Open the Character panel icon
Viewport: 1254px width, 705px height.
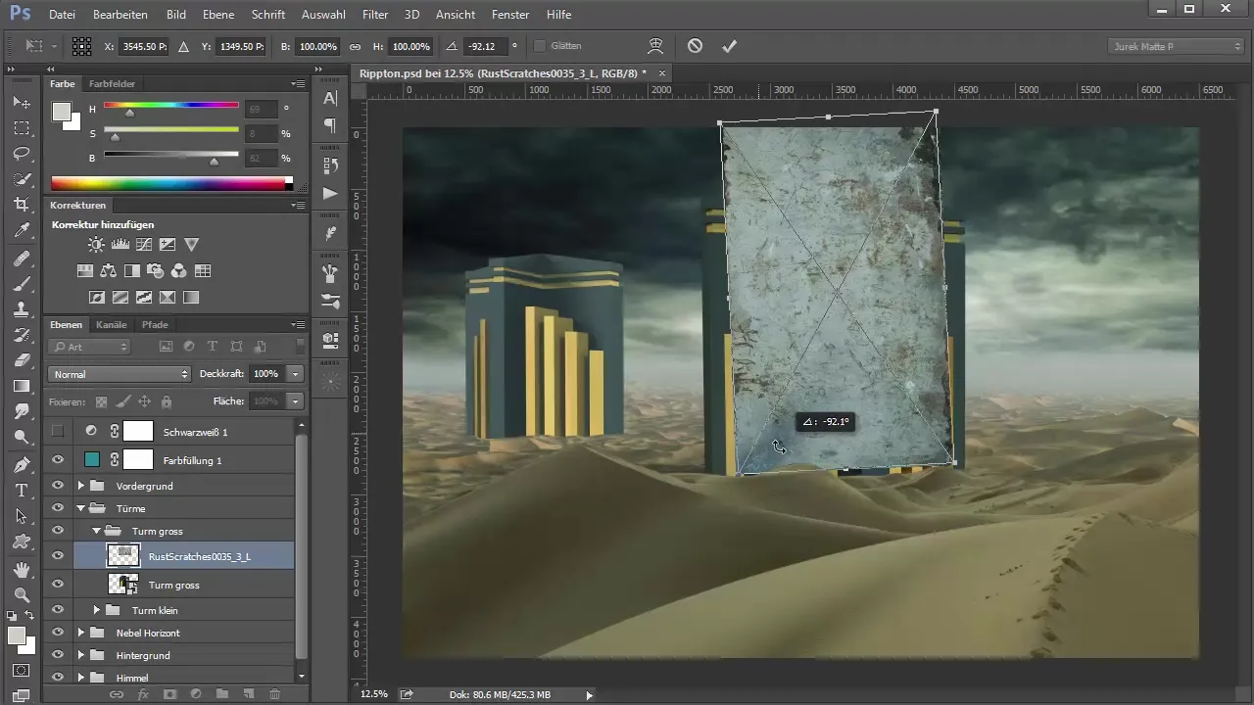(330, 99)
